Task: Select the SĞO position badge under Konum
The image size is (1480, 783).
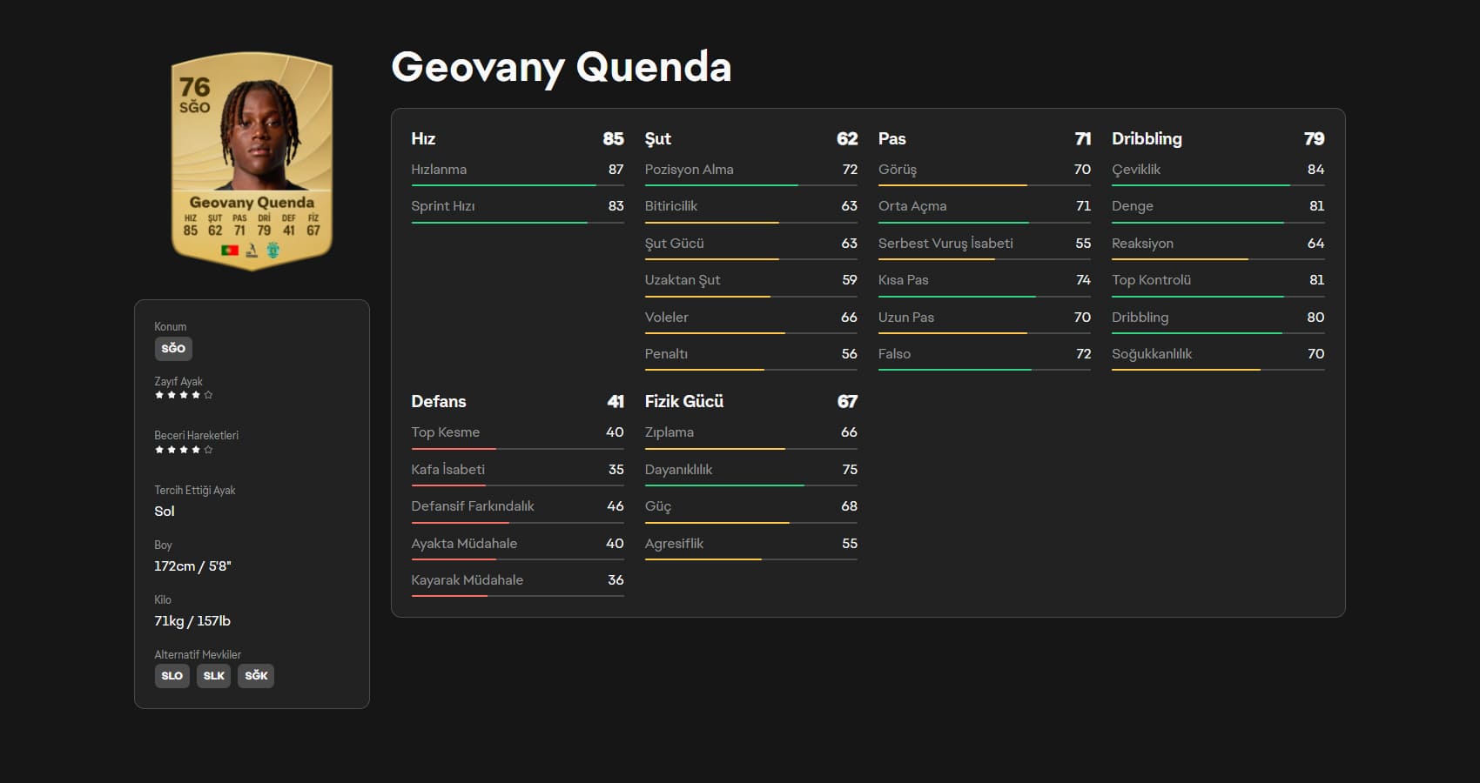Action: pos(173,348)
